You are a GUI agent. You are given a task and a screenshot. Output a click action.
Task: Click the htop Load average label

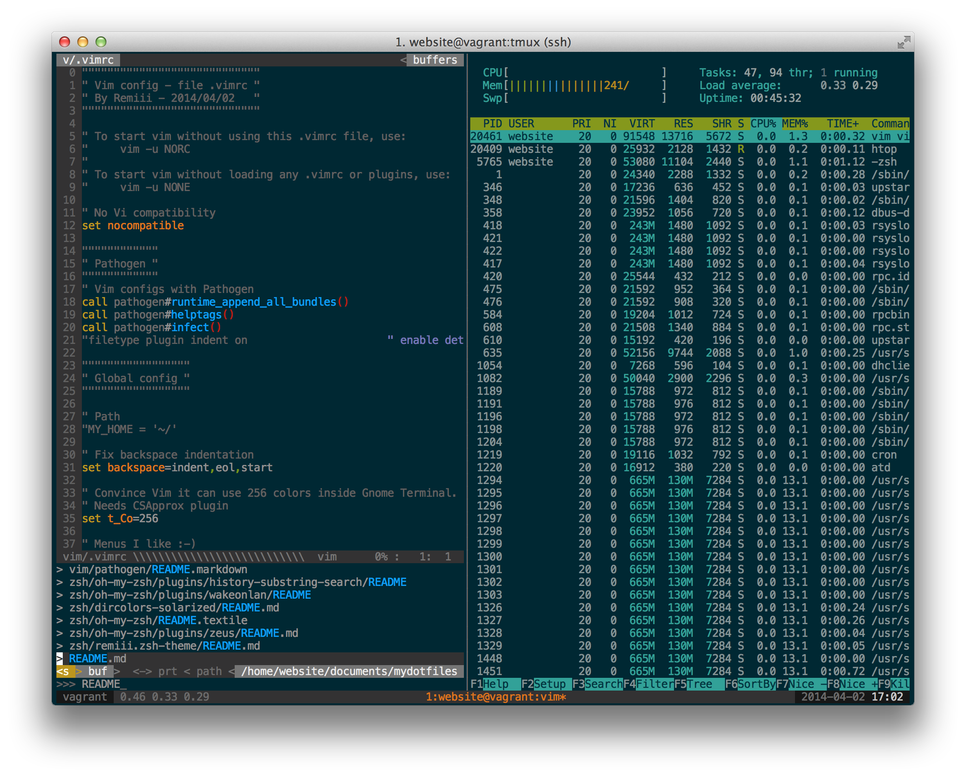(x=740, y=86)
